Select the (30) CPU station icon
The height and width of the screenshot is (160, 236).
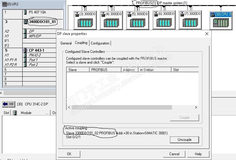(221, 23)
